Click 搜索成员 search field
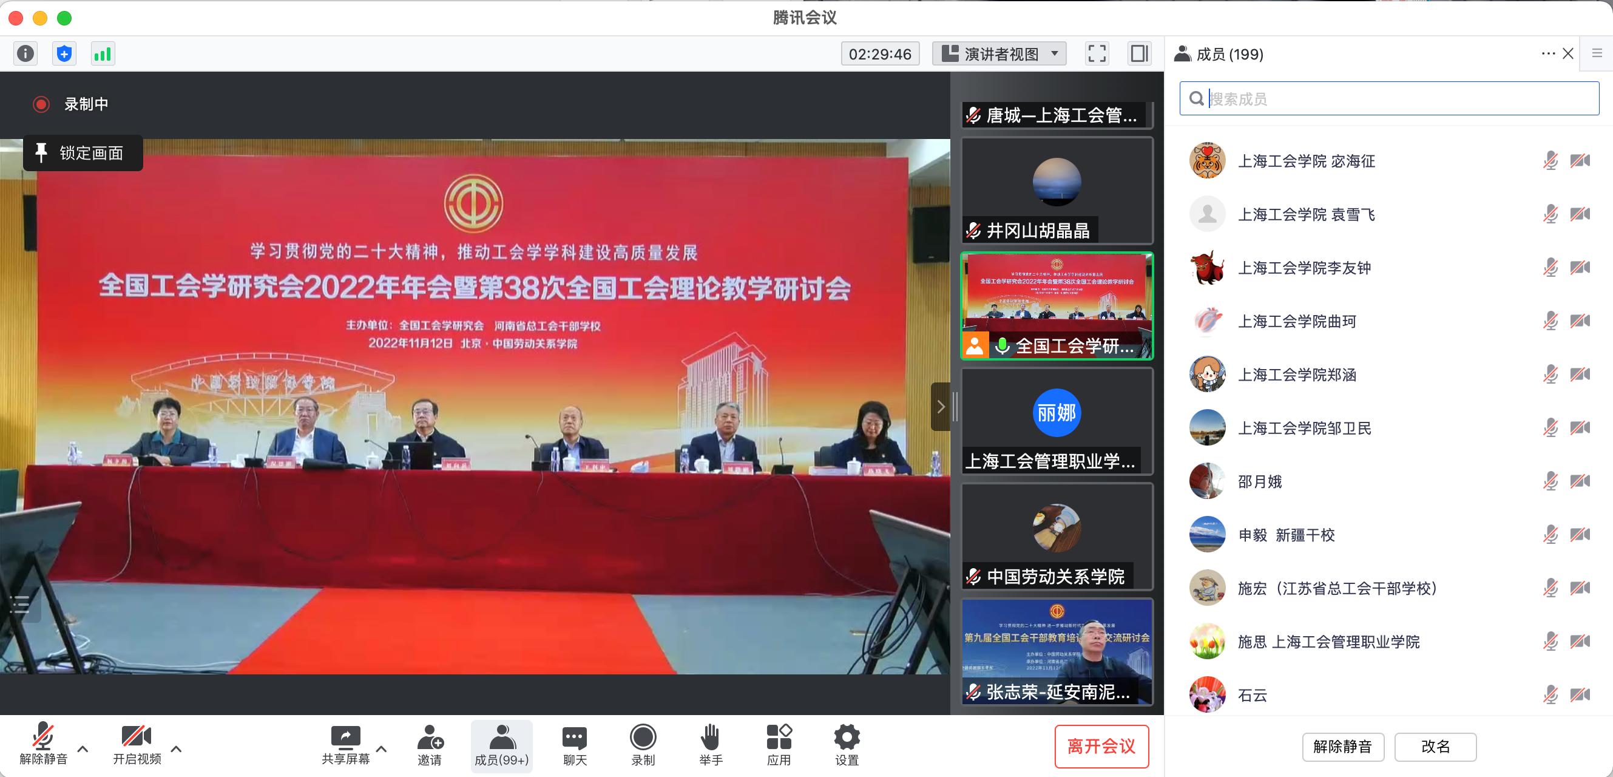This screenshot has height=777, width=1613. [x=1389, y=98]
